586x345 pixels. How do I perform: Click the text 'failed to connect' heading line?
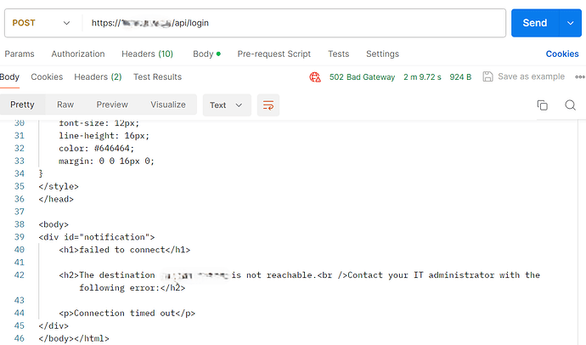[x=125, y=250]
